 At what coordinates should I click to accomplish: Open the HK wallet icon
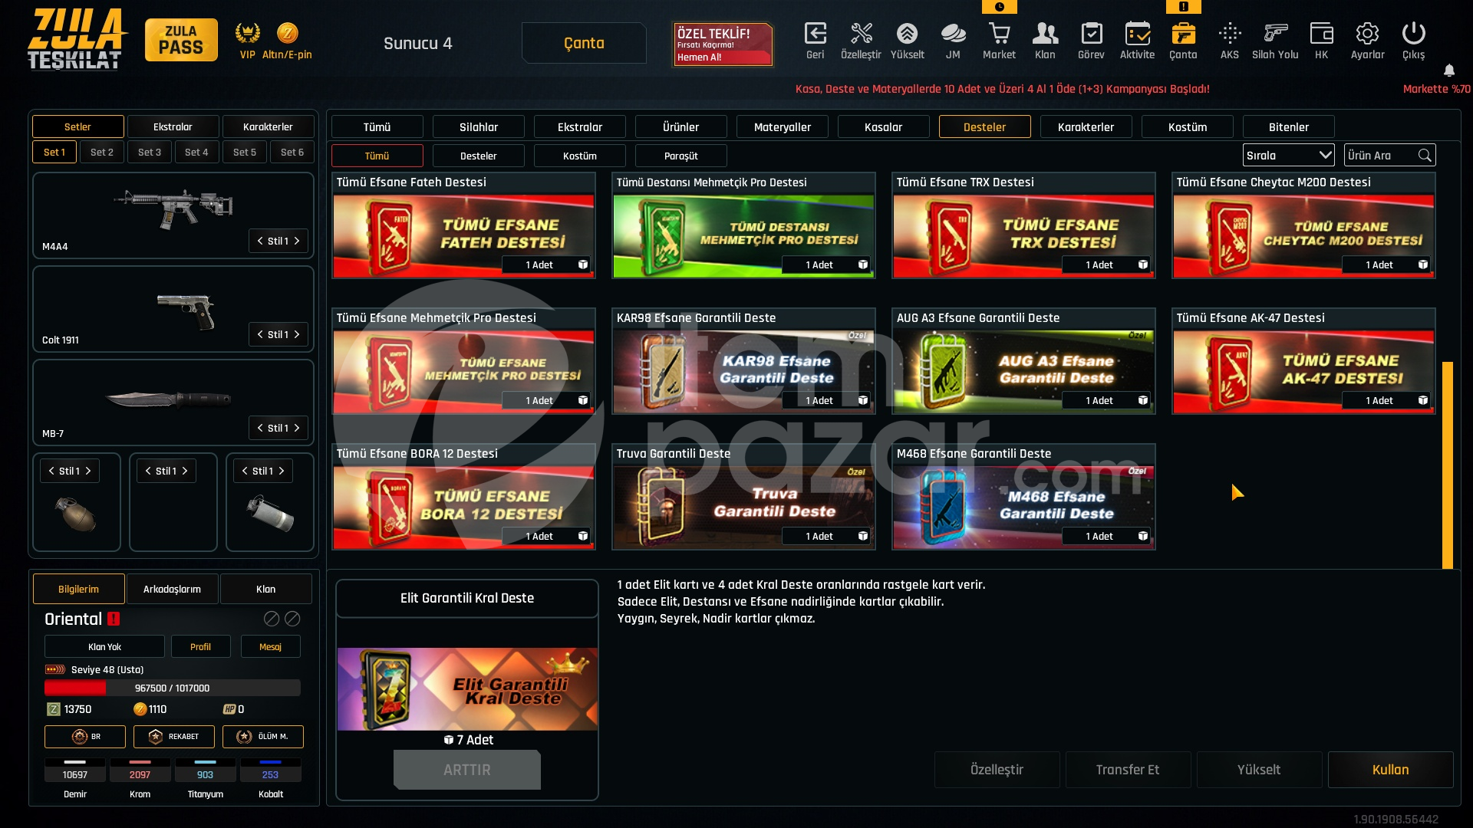[1321, 34]
